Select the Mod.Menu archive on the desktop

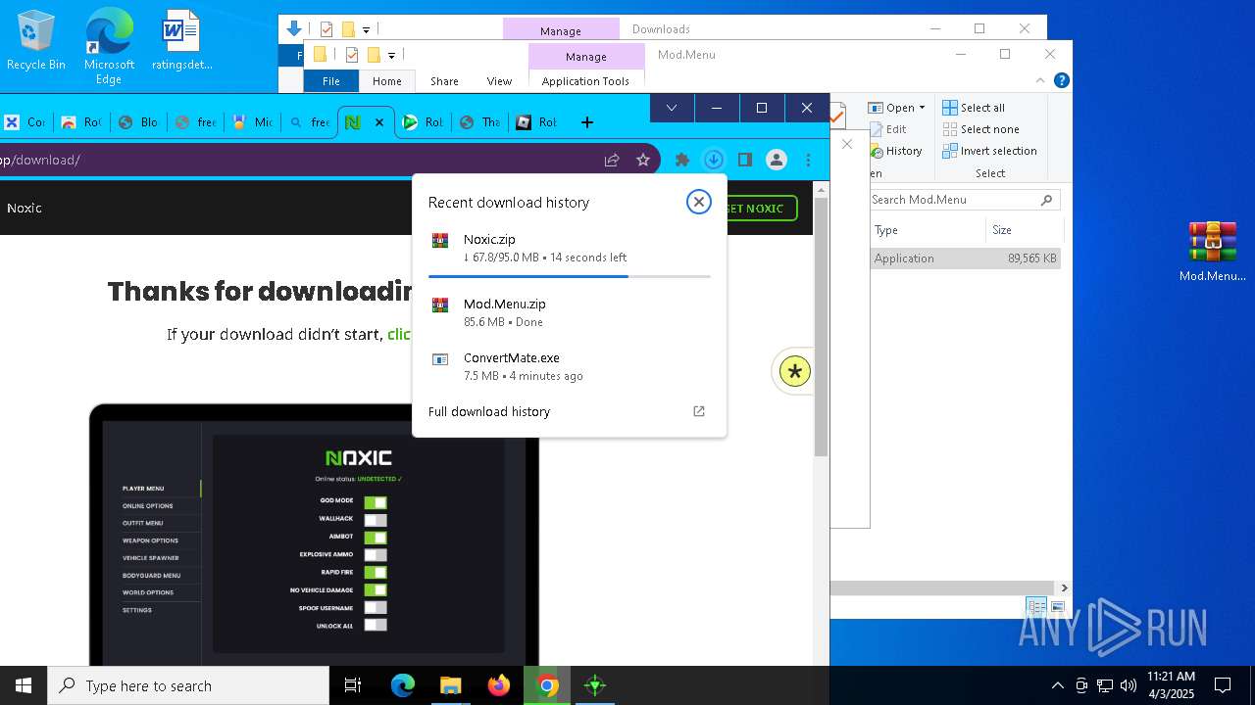pyautogui.click(x=1213, y=252)
